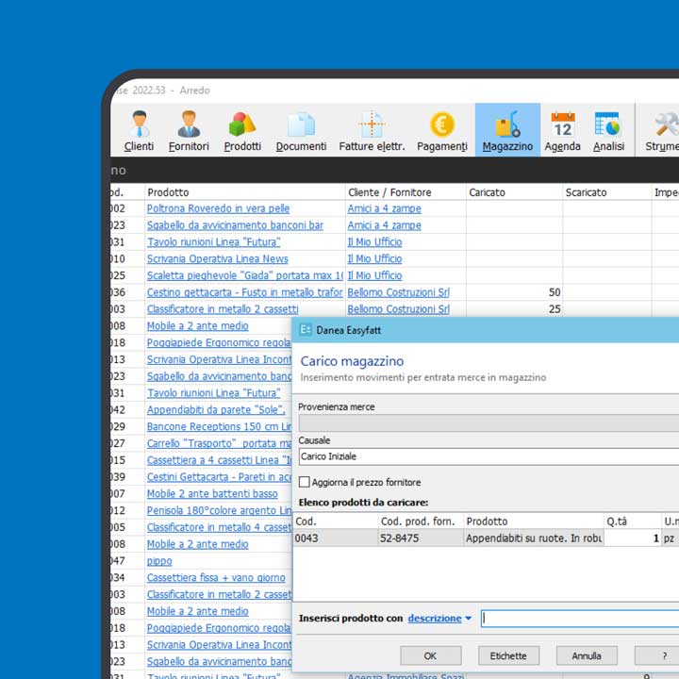Viewport: 679px width, 679px height.
Task: Select 'Appendiabiti su ruote' product cell
Action: 534,538
